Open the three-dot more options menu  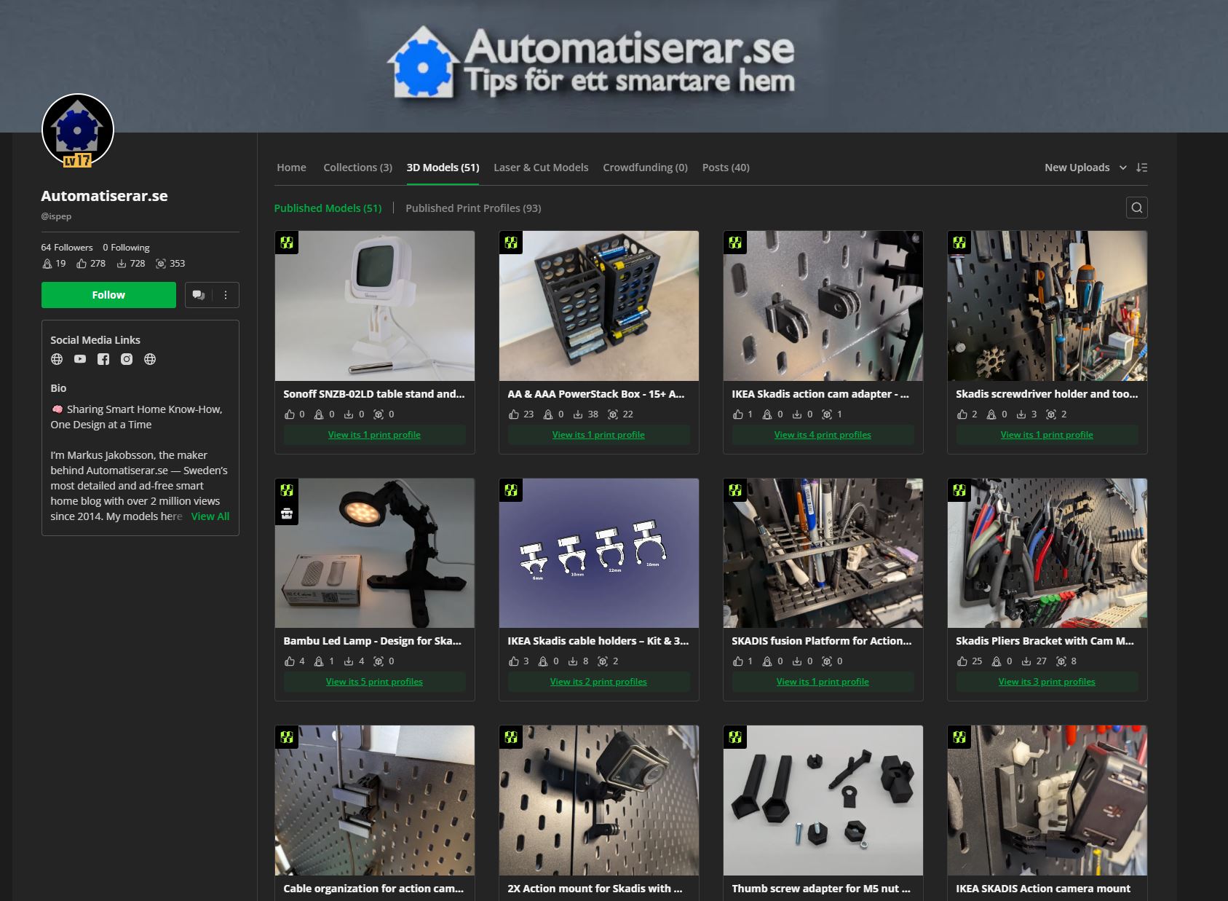(226, 295)
